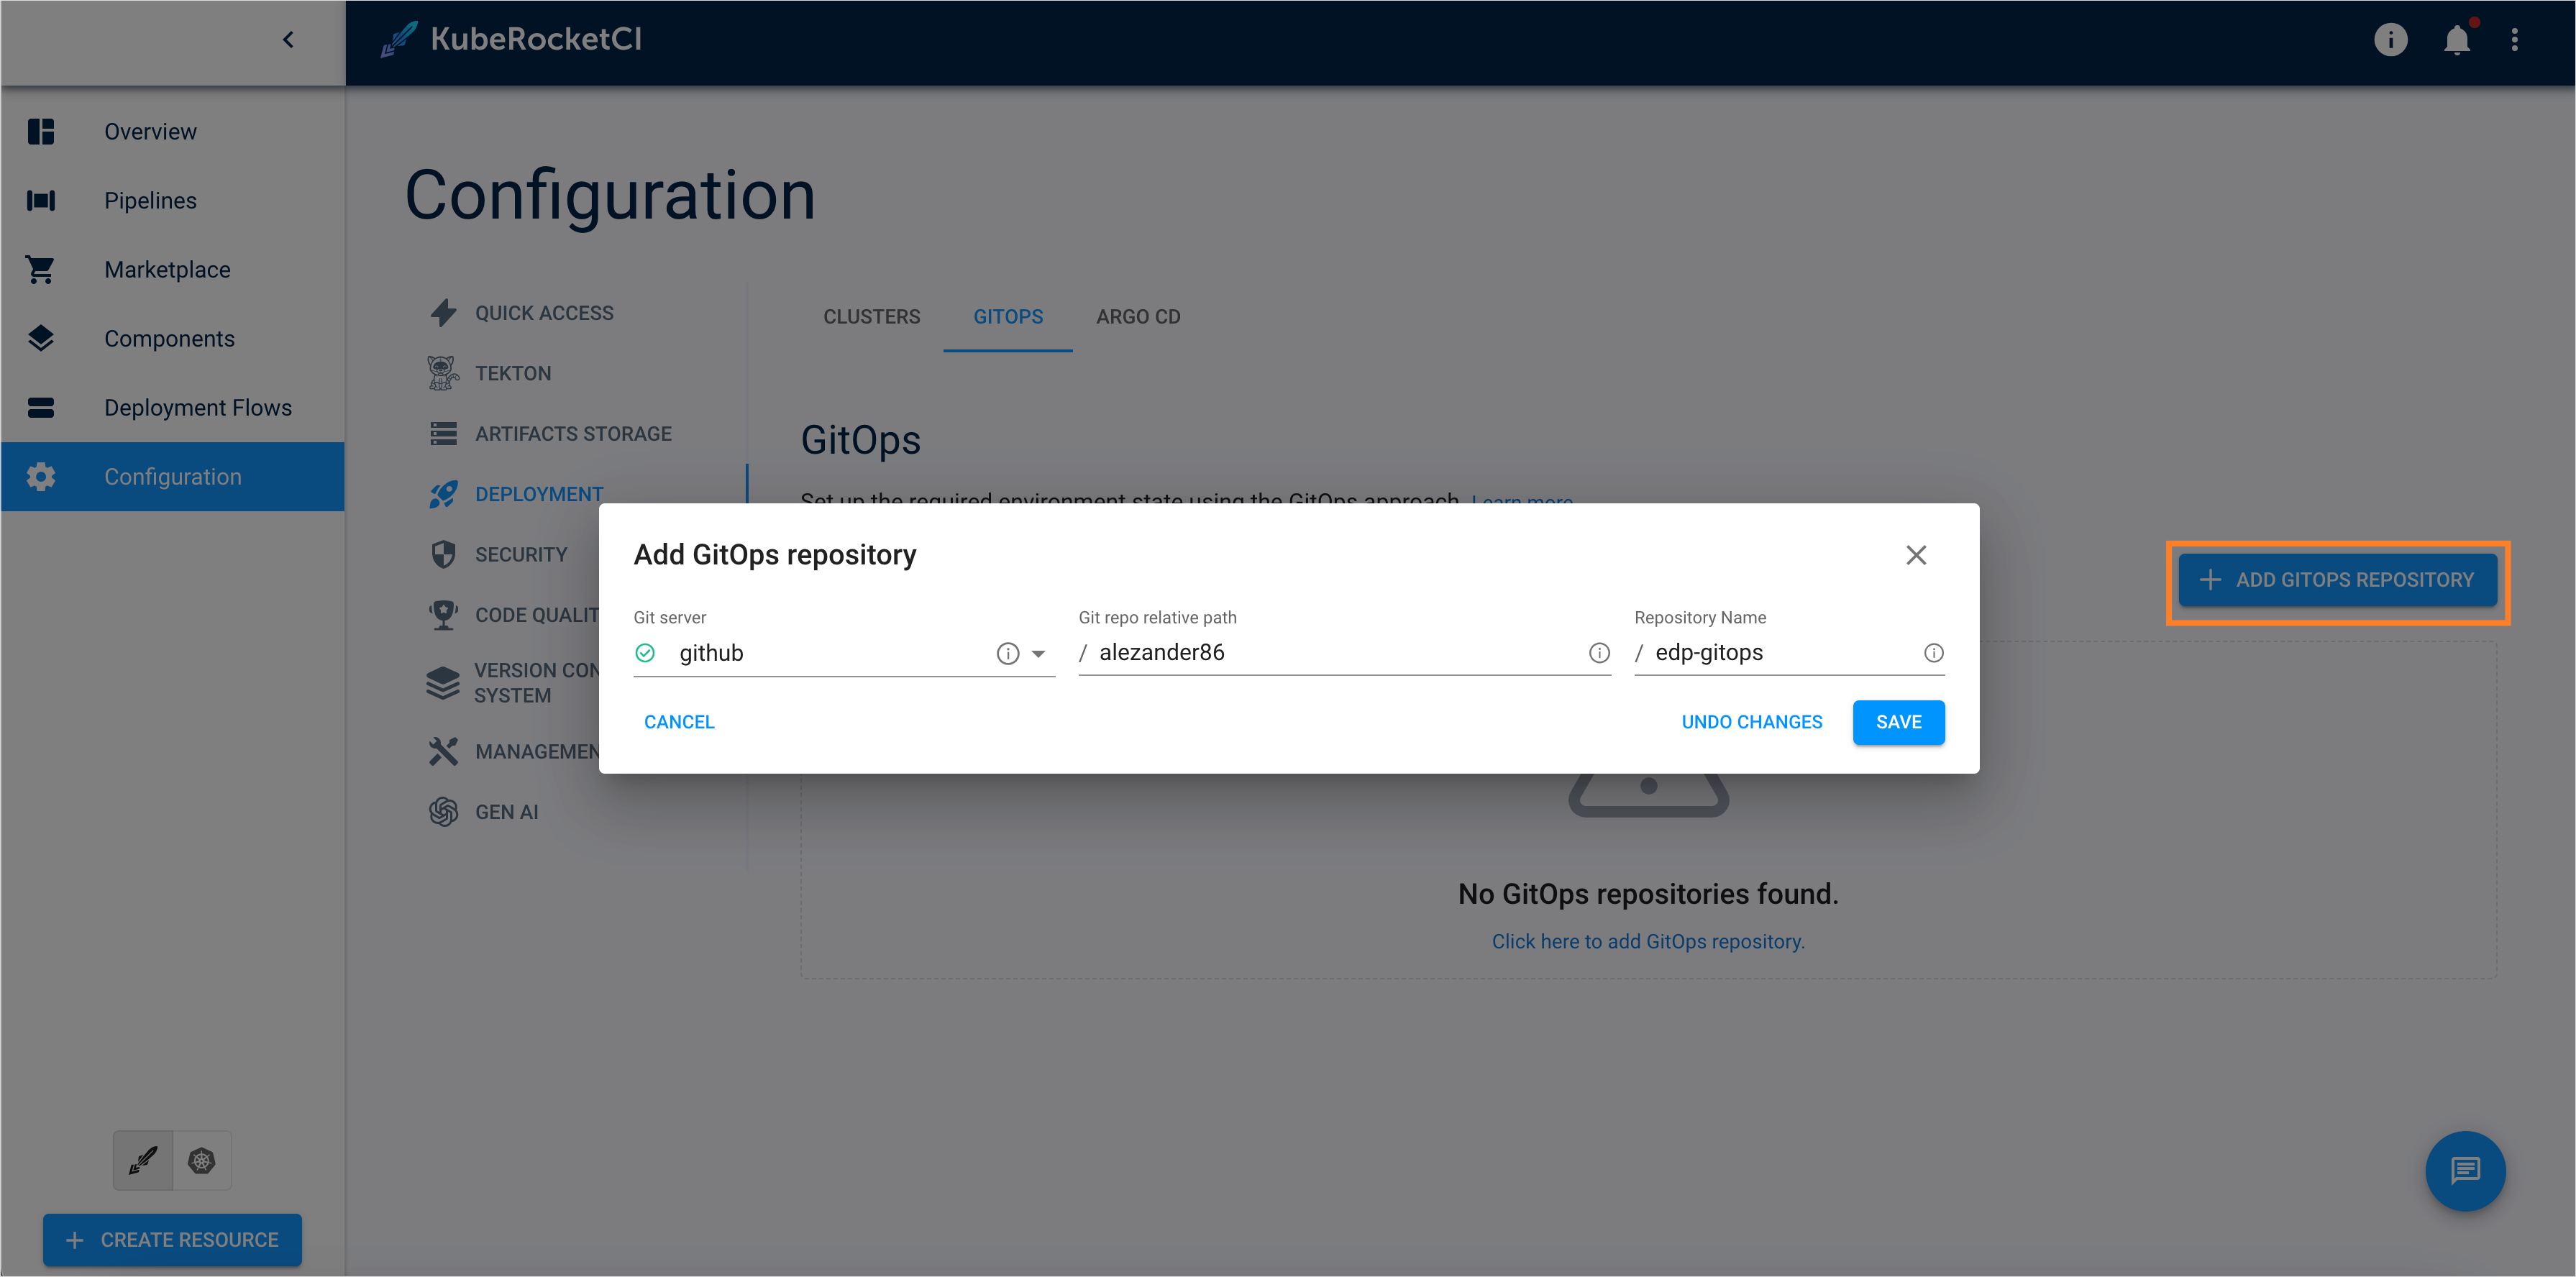The image size is (2576, 1277).
Task: Select the Overview icon in the sidebar
Action: [x=41, y=131]
